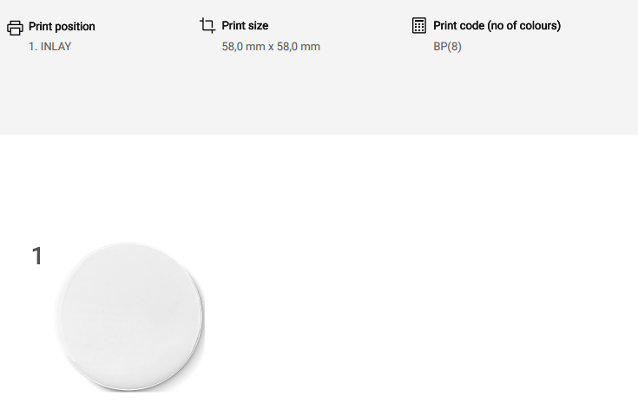
Task: Click the word 'position' in Print position
Action: coord(75,27)
